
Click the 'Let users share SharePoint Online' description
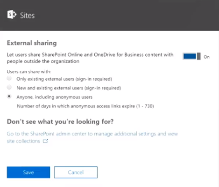tap(90, 58)
